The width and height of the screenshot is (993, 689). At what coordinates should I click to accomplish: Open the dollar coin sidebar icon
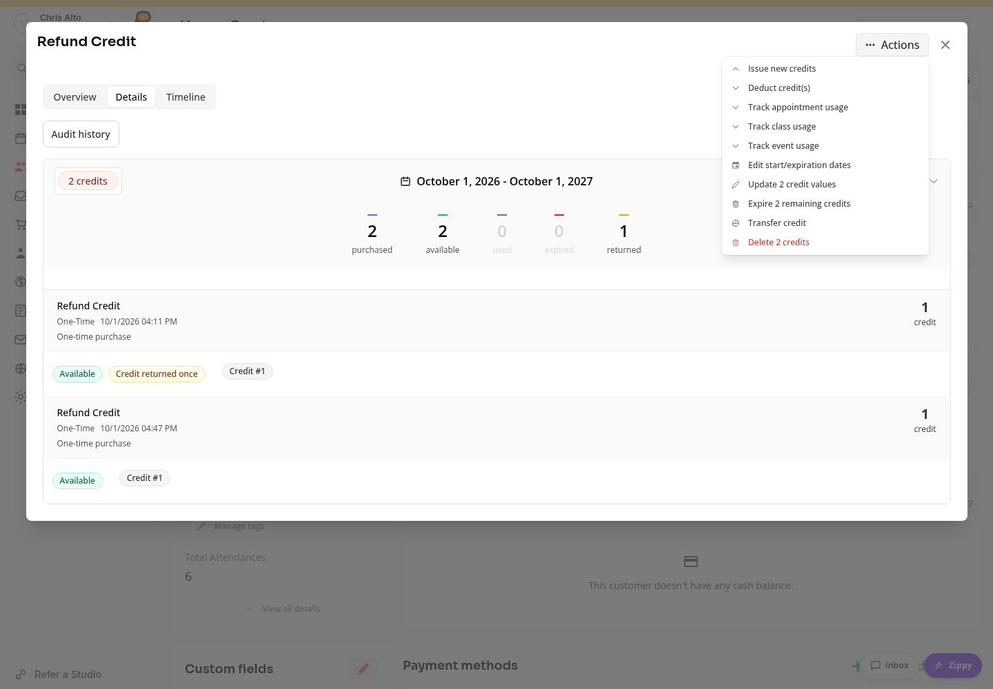point(21,282)
